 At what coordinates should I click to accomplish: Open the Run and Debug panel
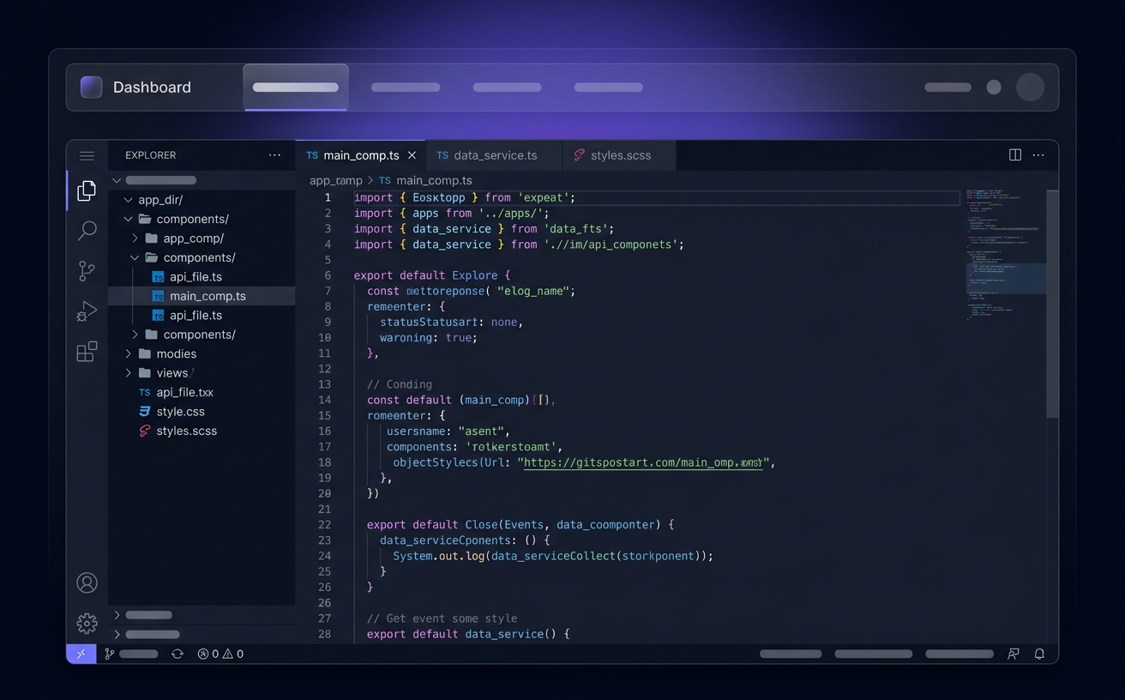pos(87,311)
